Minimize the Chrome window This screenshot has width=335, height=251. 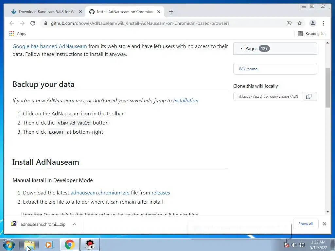tap(304, 7)
